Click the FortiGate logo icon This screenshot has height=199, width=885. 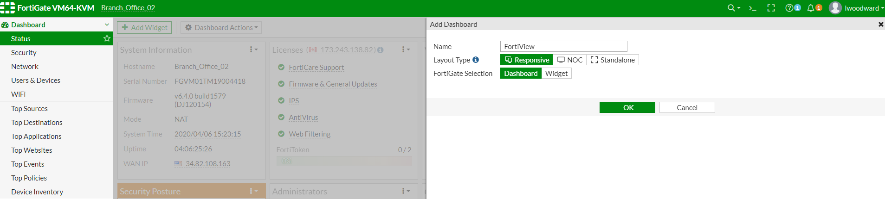click(x=7, y=8)
